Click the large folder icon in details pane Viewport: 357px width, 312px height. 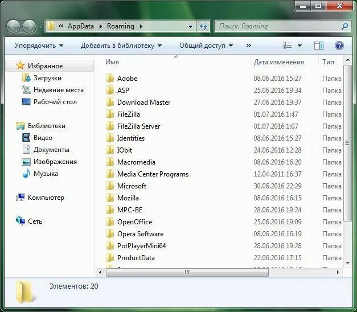pos(25,292)
